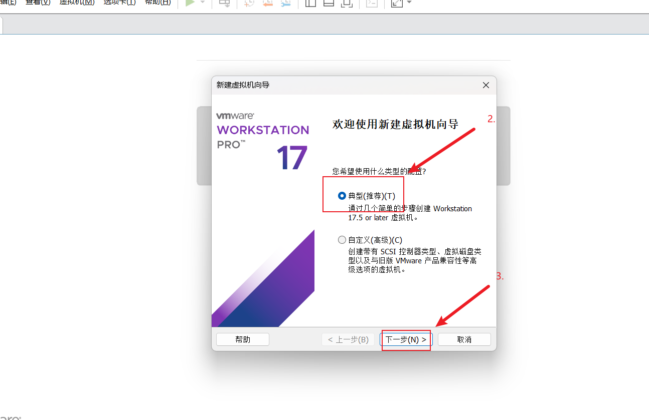Open the 帮助(H) menu in menu bar
Image resolution: width=649 pixels, height=420 pixels.
(157, 3)
